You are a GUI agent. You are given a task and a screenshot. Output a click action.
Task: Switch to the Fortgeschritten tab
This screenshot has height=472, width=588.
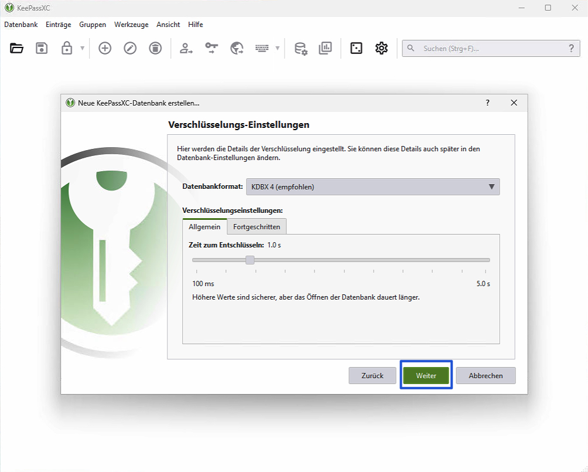(257, 227)
